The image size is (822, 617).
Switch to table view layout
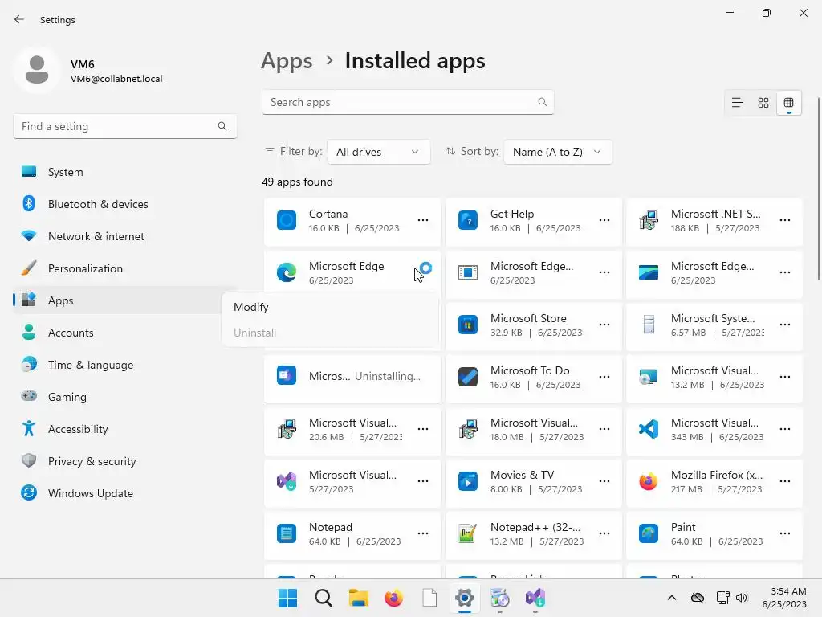(x=789, y=103)
